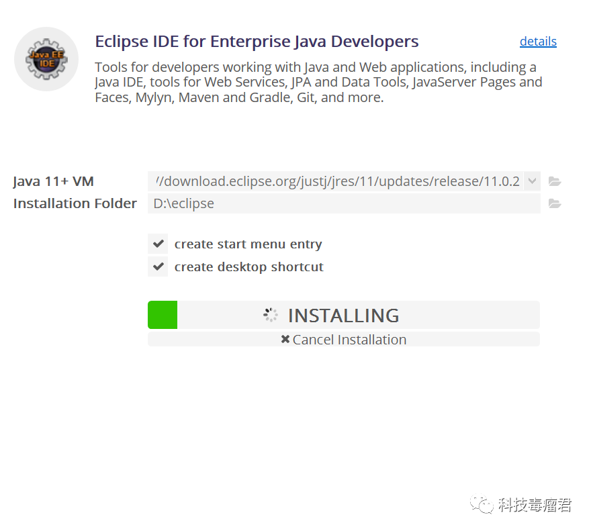This screenshot has width=591, height=531.
Task: Expand the Java 11+ VM dropdown arrow
Action: 532,181
